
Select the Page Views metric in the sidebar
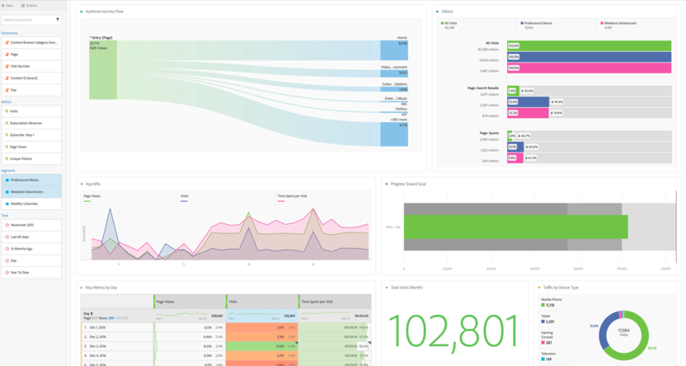[x=31, y=147]
